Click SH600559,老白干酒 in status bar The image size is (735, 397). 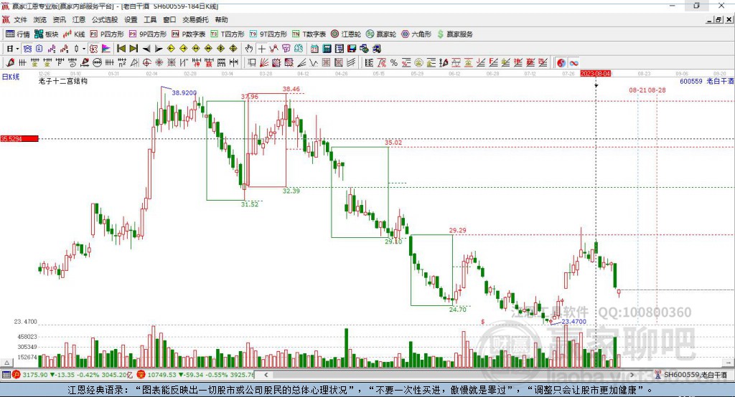695,375
